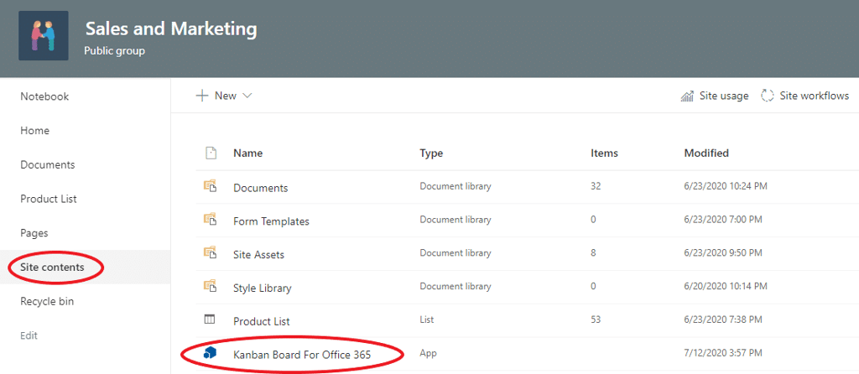
Task: Click the Kanban Board app icon
Action: click(x=211, y=353)
